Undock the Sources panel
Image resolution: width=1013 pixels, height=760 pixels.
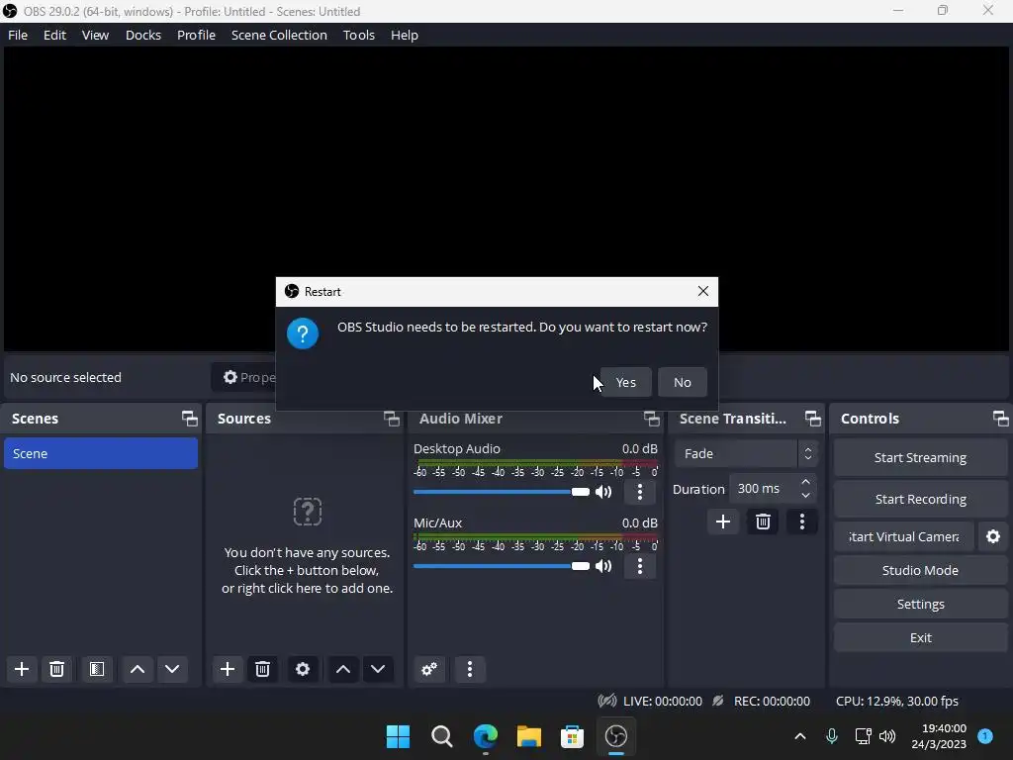pos(391,419)
